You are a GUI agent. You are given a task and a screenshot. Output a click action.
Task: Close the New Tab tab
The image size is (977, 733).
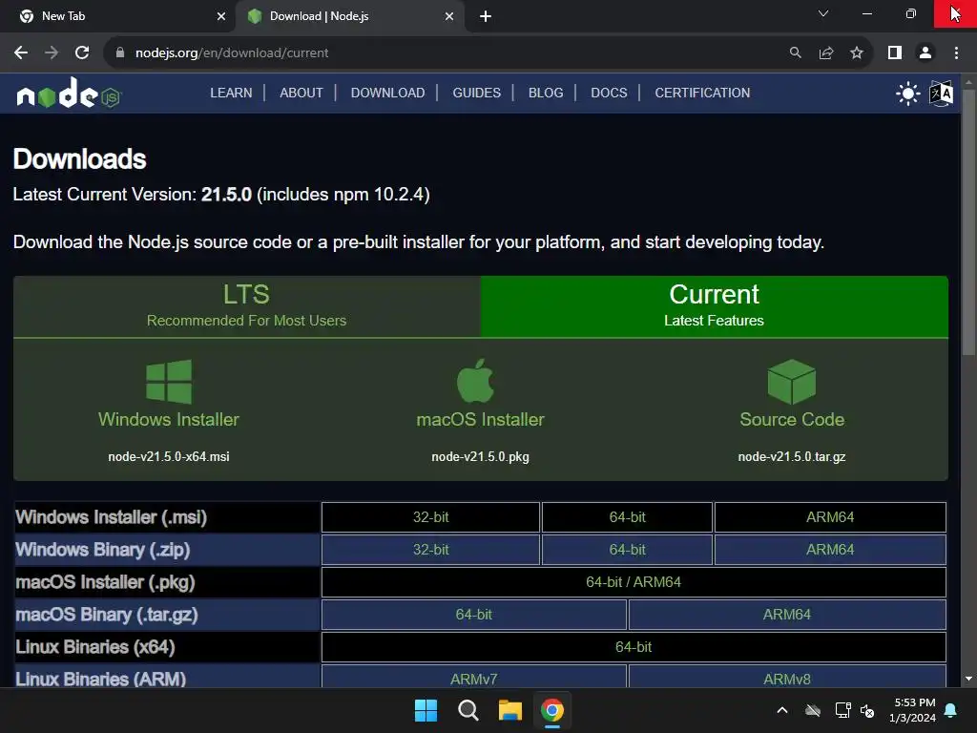point(221,16)
